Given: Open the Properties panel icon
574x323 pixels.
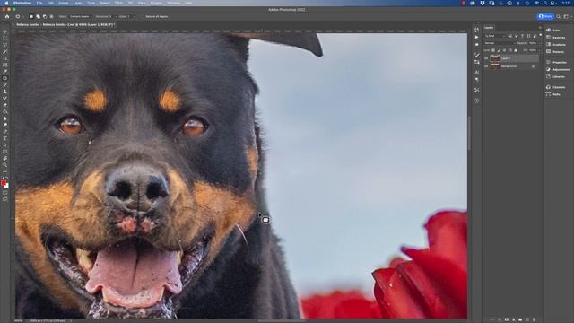Looking at the screenshot, I should (x=548, y=62).
